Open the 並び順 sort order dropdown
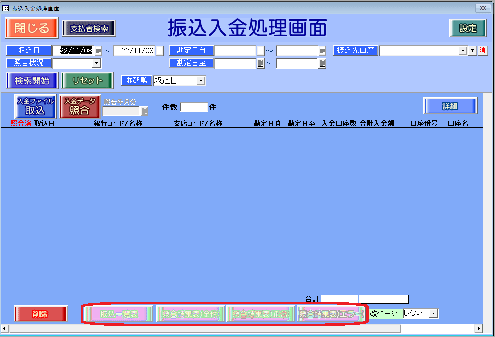 click(201, 81)
